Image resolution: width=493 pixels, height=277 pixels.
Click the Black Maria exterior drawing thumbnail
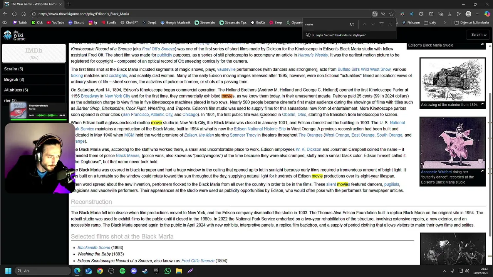(452, 80)
